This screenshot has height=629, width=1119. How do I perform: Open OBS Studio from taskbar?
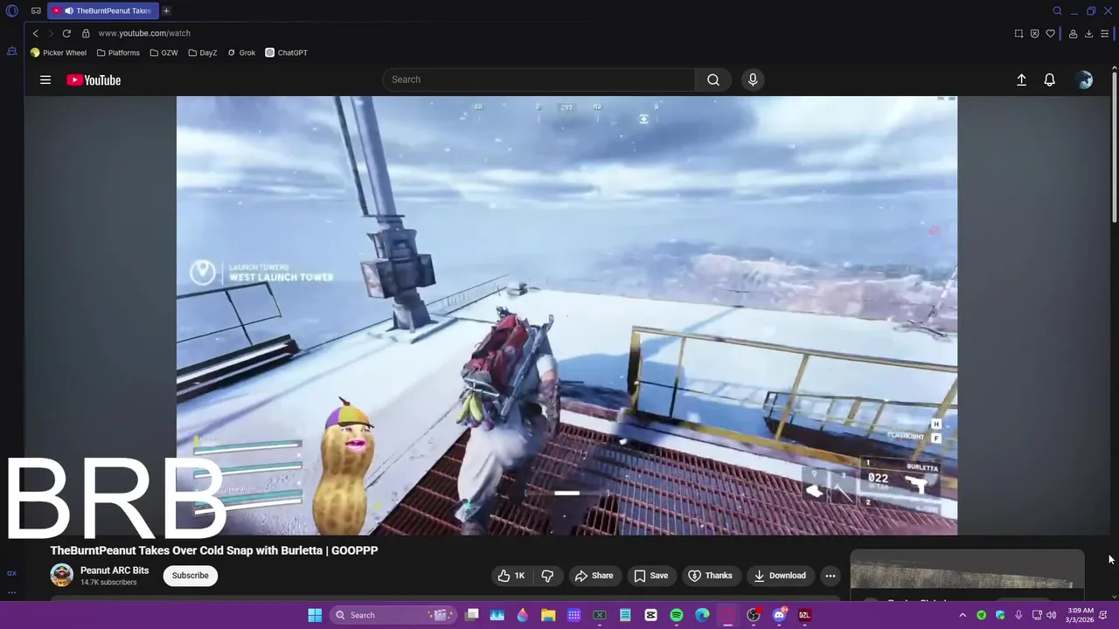(754, 615)
